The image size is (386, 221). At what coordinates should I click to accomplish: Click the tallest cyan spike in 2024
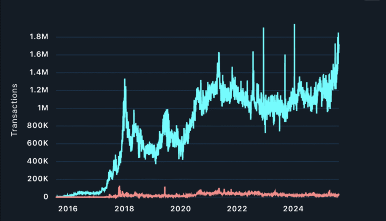[x=294, y=25]
